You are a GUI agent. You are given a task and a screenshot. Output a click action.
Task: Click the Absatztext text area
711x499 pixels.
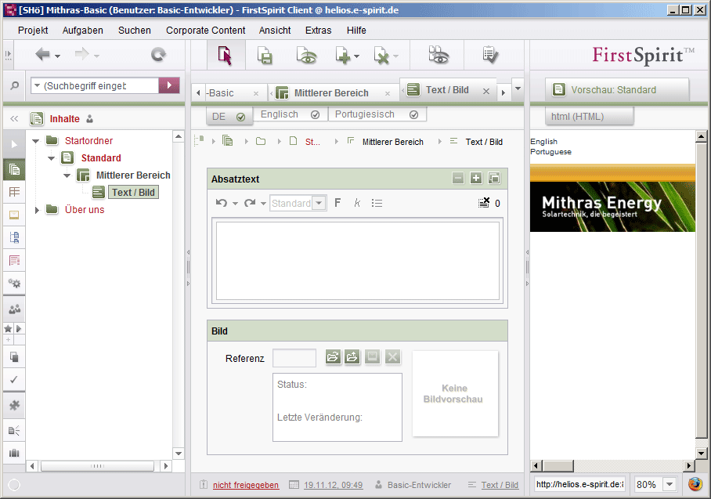click(x=357, y=261)
